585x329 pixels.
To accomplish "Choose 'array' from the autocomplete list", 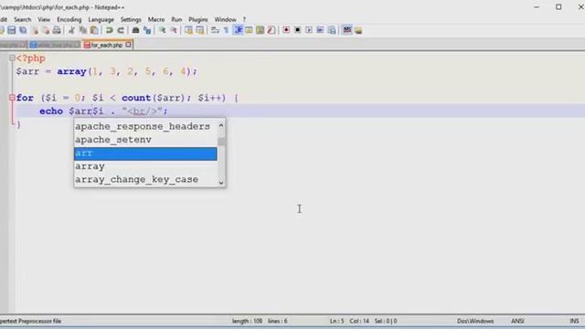I will click(145, 166).
